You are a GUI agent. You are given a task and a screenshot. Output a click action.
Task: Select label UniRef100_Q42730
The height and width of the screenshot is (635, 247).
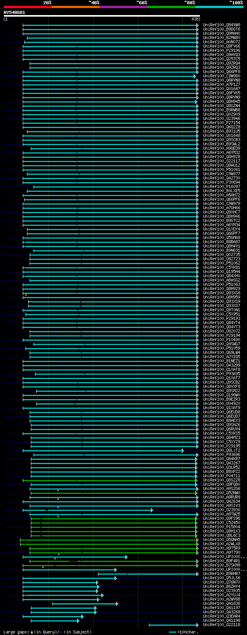[x=222, y=178]
